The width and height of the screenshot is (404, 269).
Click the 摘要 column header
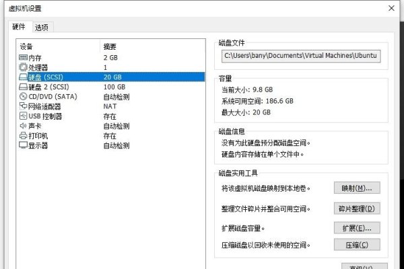[x=110, y=46]
